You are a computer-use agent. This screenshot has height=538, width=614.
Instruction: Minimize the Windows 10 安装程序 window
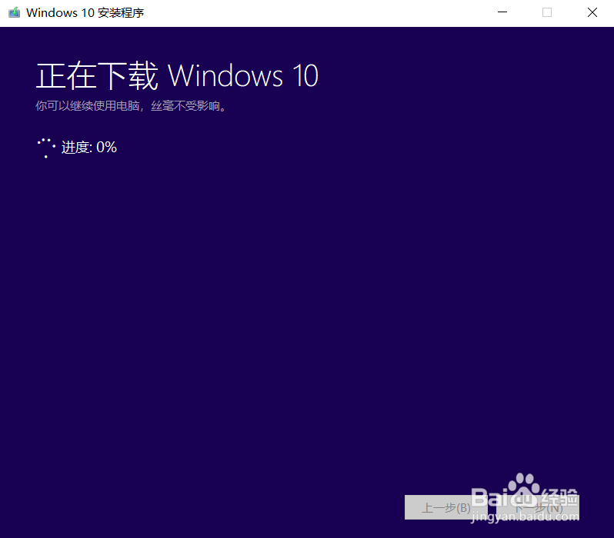coord(502,12)
